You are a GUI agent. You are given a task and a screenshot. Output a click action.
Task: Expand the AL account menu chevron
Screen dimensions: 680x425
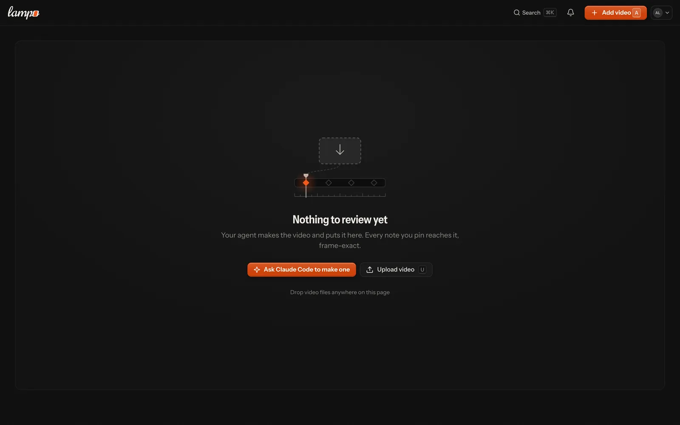click(667, 13)
